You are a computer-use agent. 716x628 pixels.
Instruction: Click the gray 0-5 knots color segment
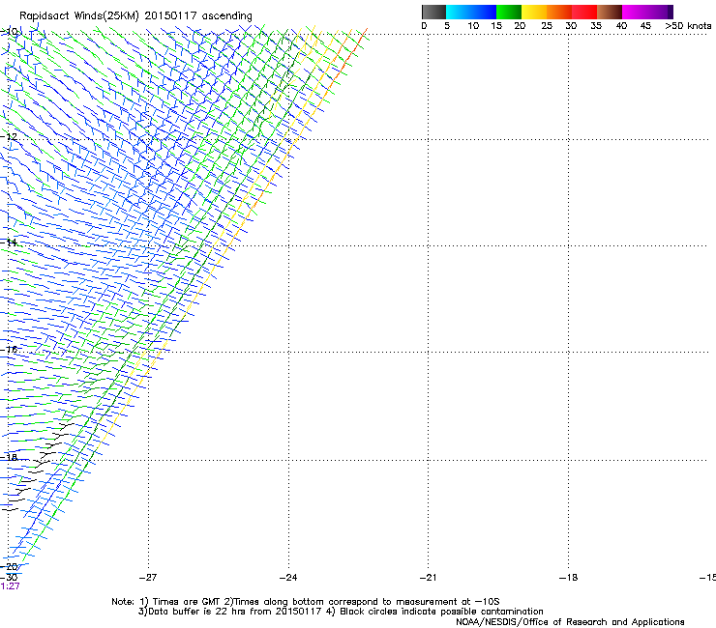point(434,12)
